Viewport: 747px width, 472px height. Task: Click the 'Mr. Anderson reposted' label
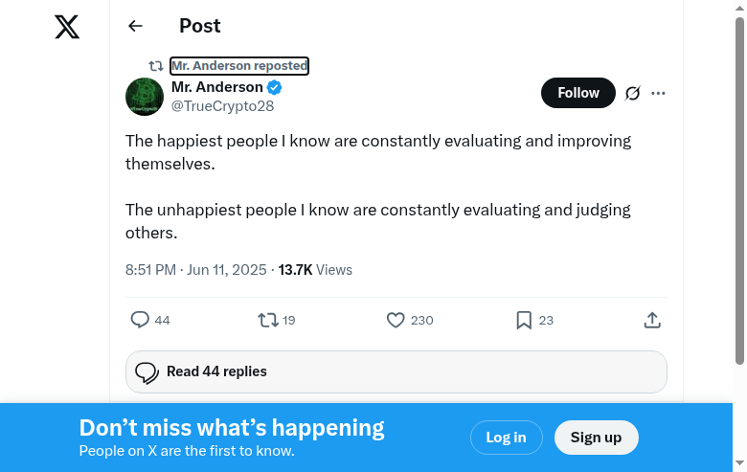[x=239, y=66]
